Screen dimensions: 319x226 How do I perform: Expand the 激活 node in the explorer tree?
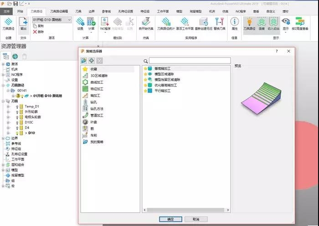pos(3,64)
